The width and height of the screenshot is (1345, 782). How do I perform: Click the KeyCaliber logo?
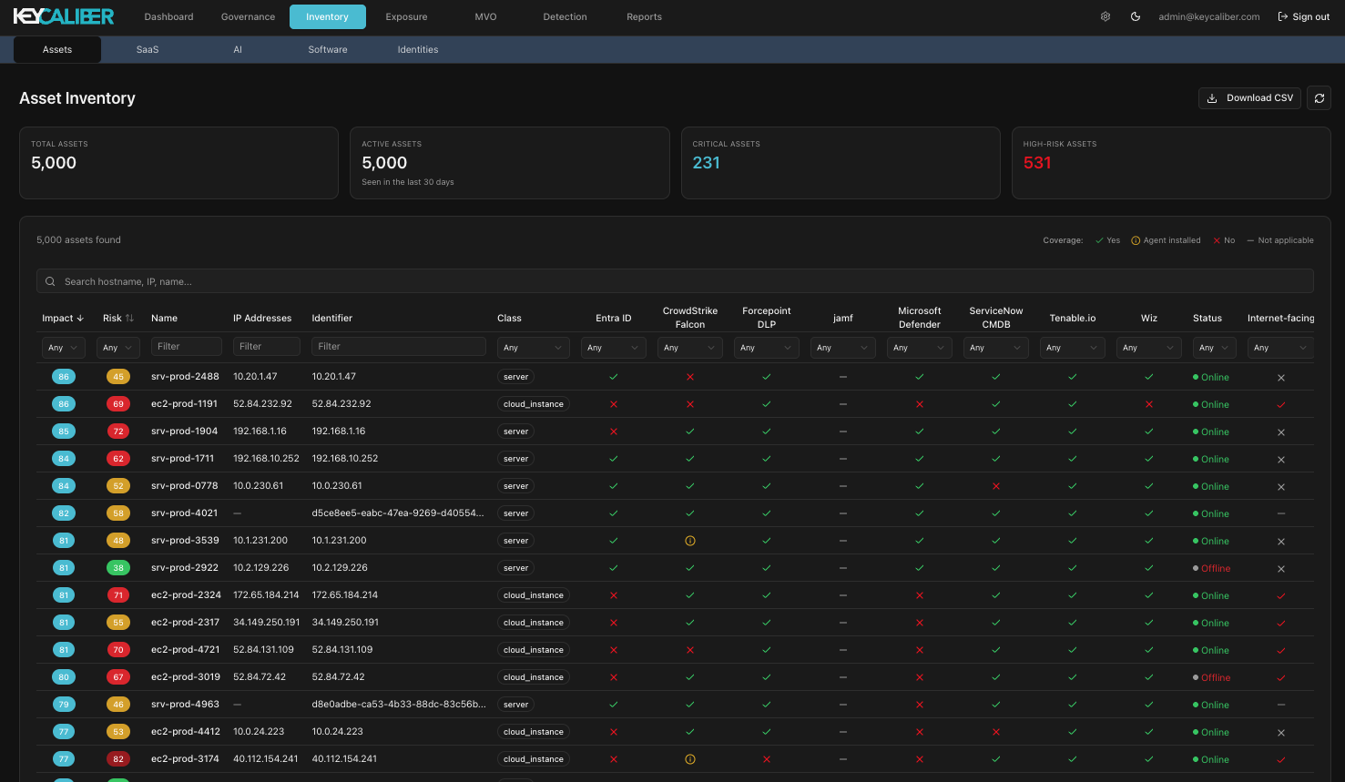click(x=64, y=16)
